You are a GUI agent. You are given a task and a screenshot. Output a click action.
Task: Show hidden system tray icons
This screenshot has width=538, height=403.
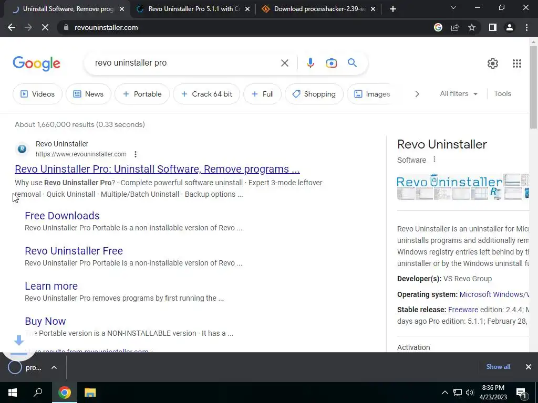(444, 393)
